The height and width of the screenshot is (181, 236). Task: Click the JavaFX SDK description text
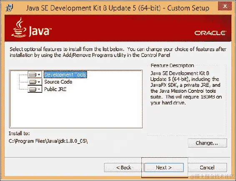click(186, 88)
